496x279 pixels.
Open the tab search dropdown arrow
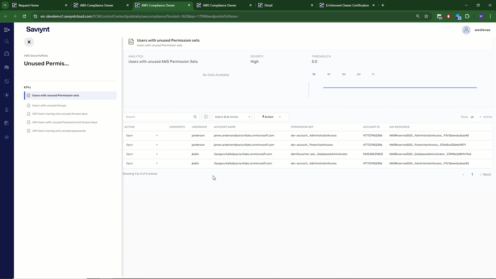5,5
